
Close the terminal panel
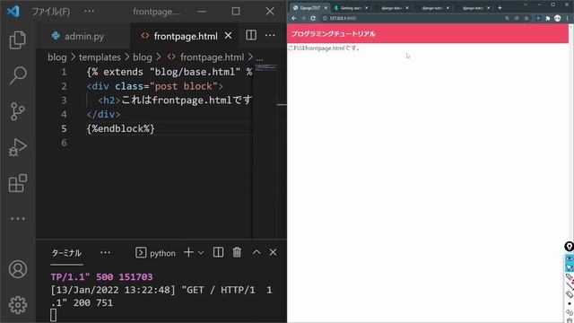273,252
